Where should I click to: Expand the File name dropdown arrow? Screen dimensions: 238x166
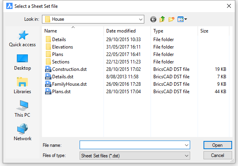pyautogui.click(x=186, y=145)
